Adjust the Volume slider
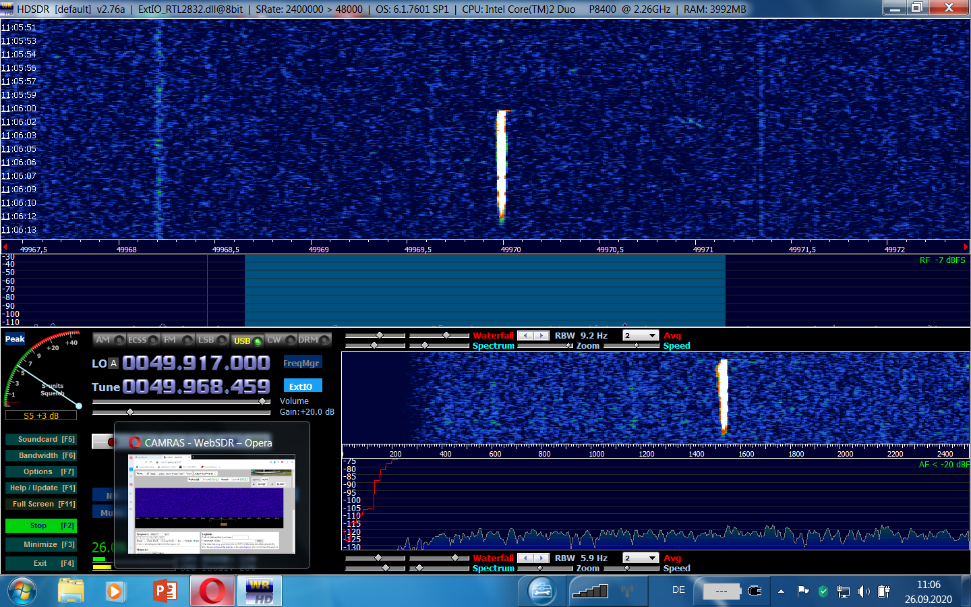This screenshot has height=607, width=971. [x=181, y=401]
